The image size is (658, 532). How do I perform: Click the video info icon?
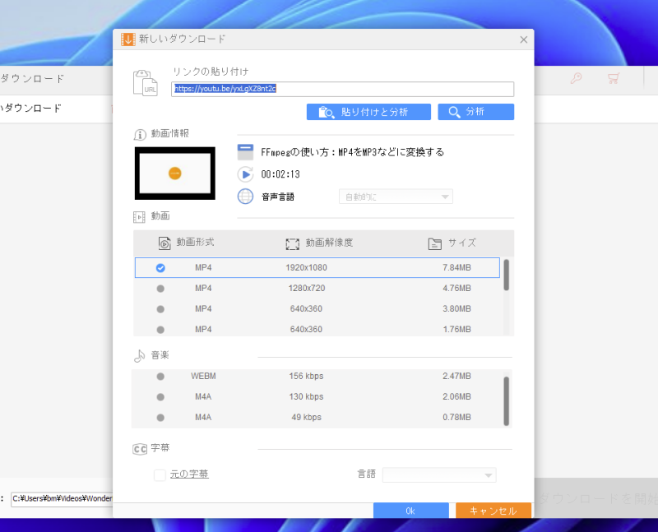coord(140,134)
